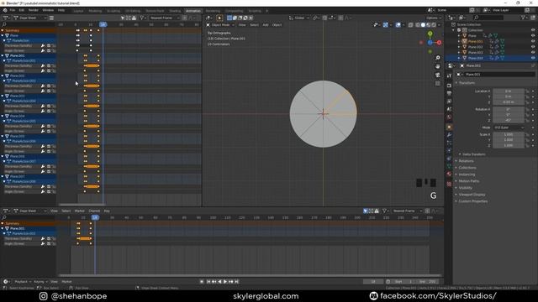This screenshot has width=538, height=302.
Task: Switch to the Modeling workspace tab
Action: point(95,11)
